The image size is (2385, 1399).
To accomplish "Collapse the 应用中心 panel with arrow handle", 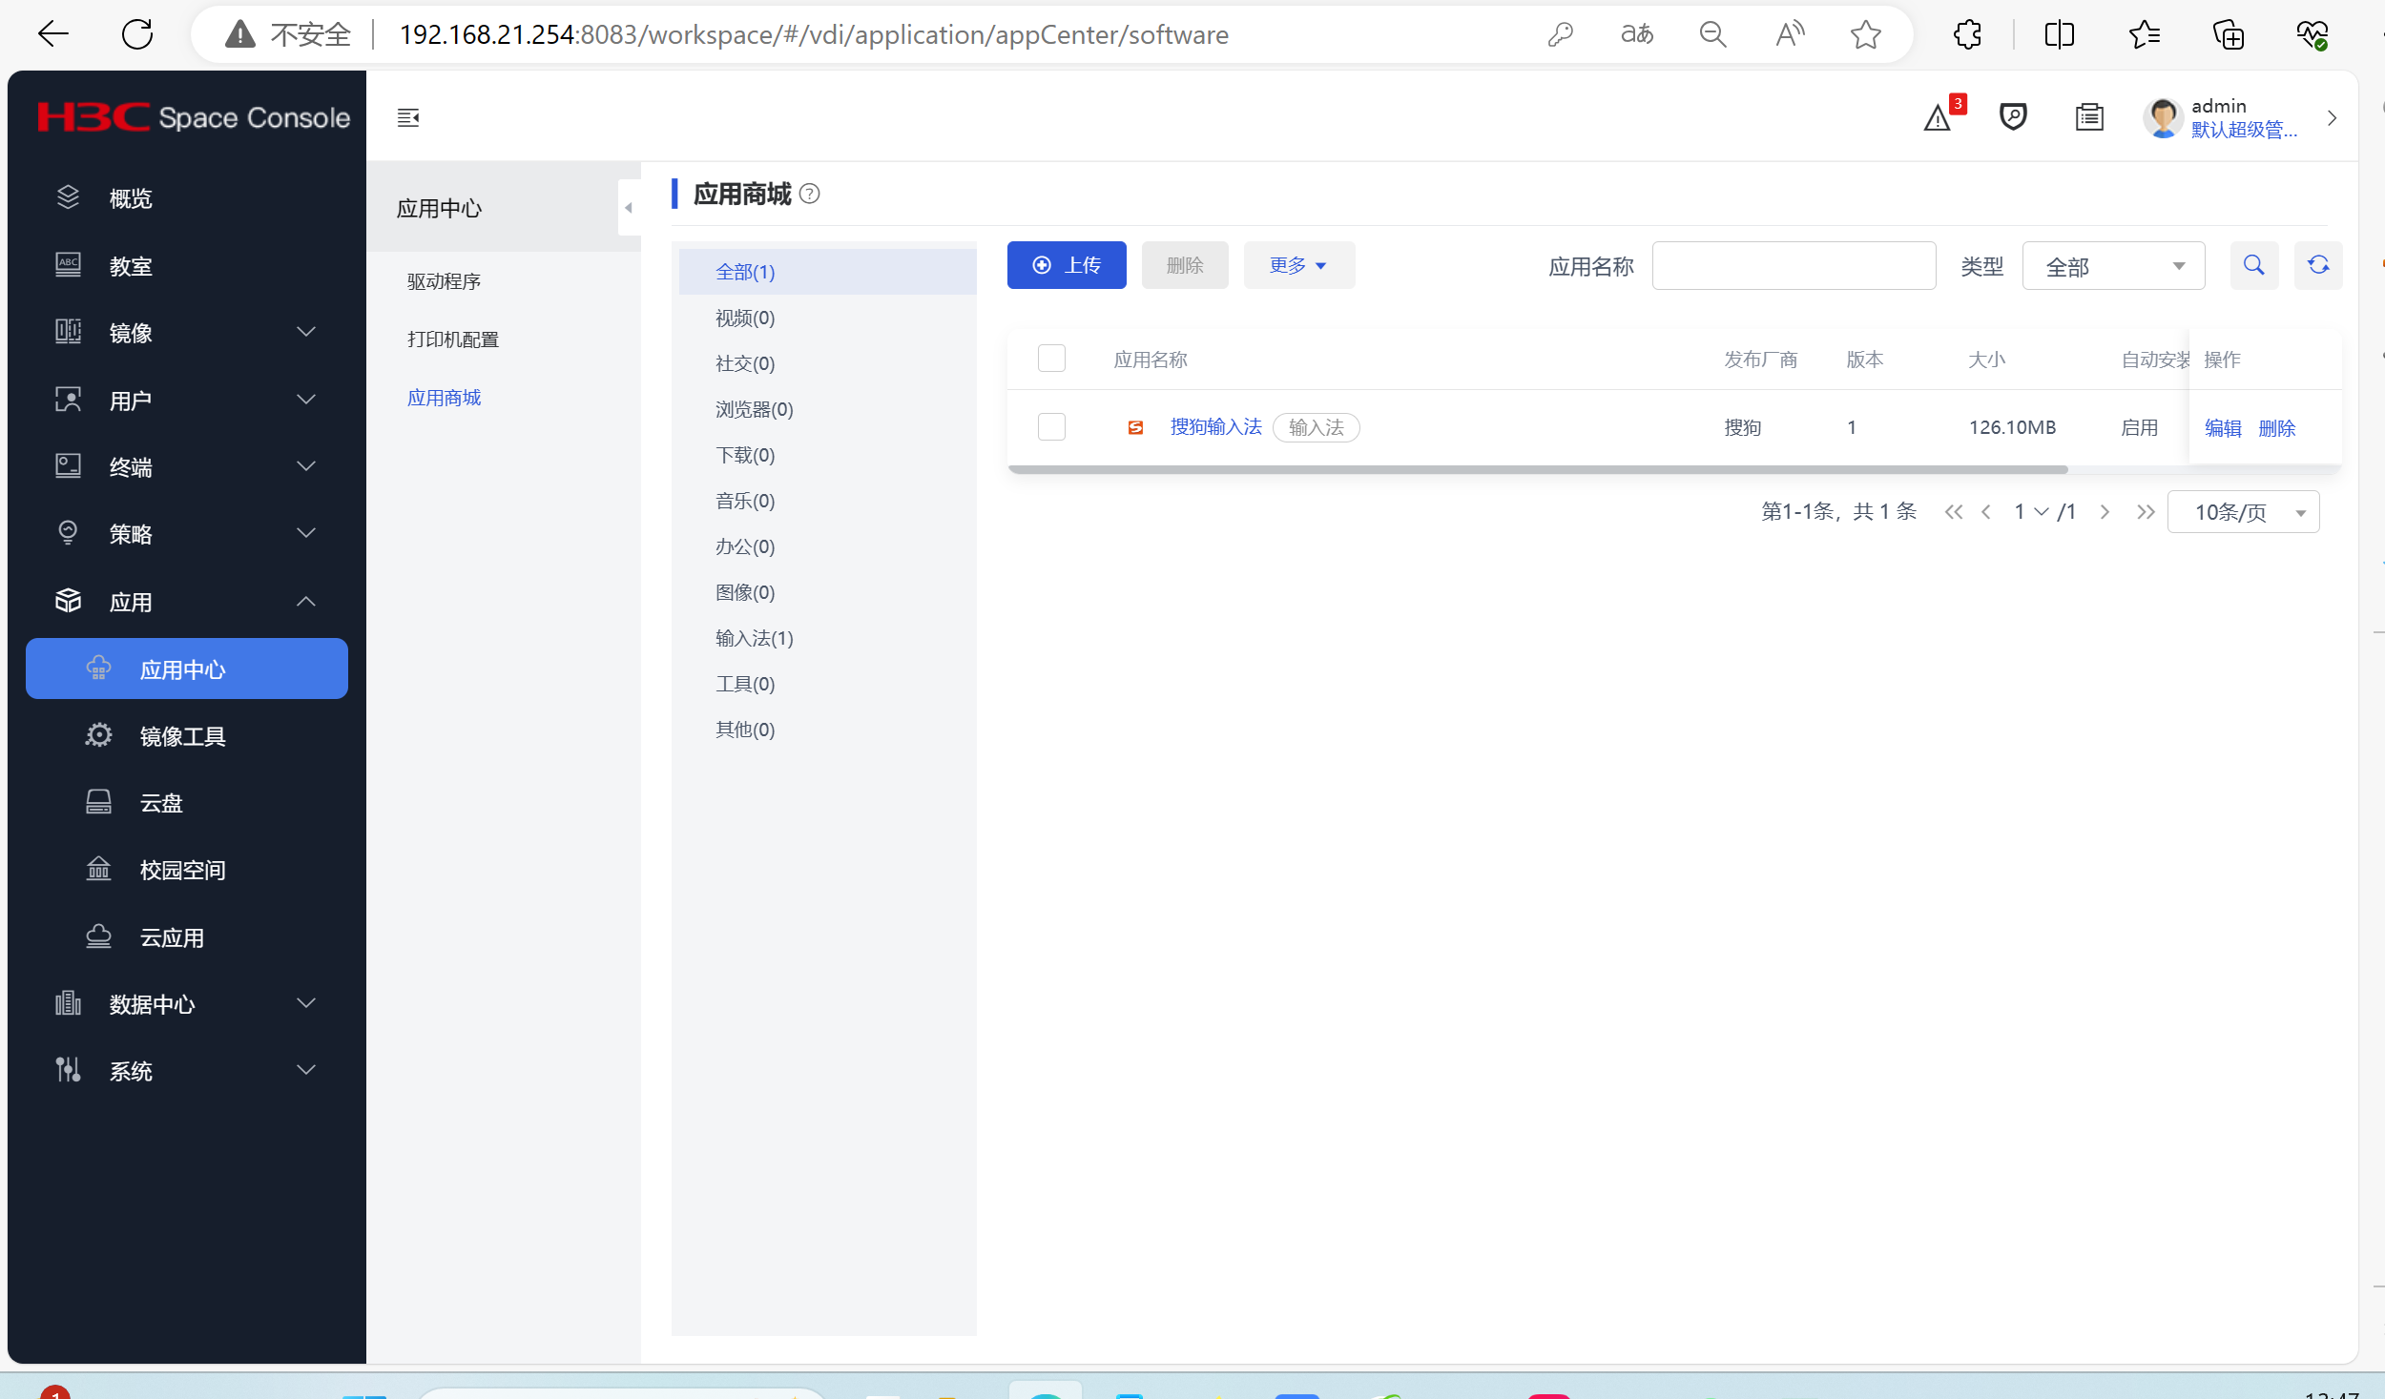I will click(628, 208).
